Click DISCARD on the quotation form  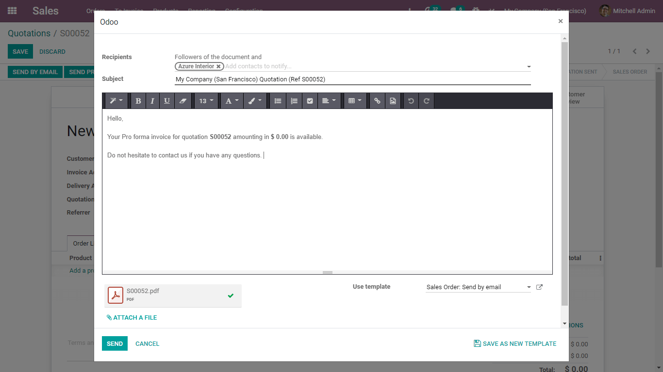(52, 52)
